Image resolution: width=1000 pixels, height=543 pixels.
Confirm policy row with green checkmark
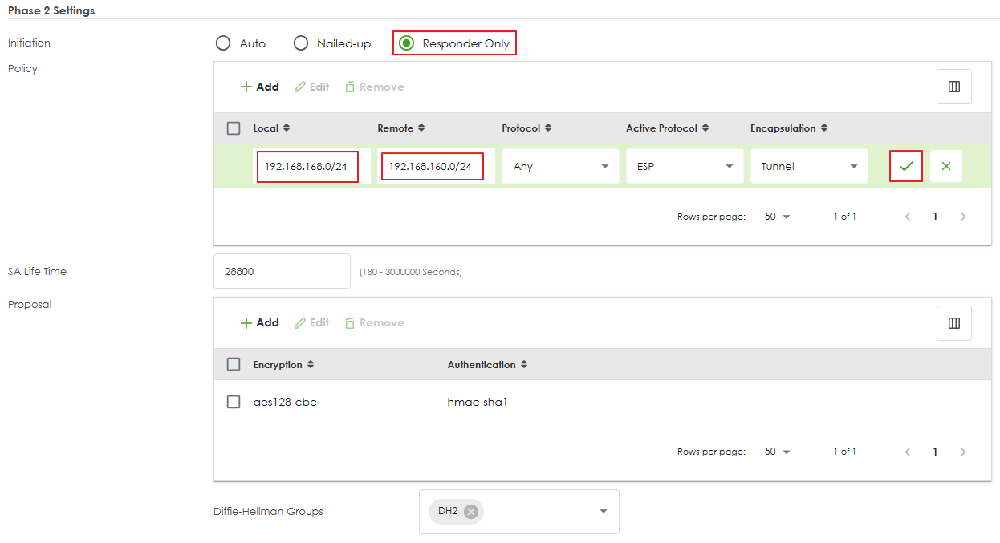(x=906, y=166)
